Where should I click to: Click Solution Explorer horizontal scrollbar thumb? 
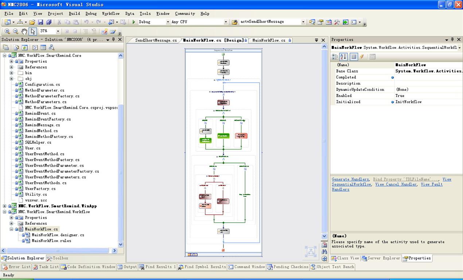point(58,250)
